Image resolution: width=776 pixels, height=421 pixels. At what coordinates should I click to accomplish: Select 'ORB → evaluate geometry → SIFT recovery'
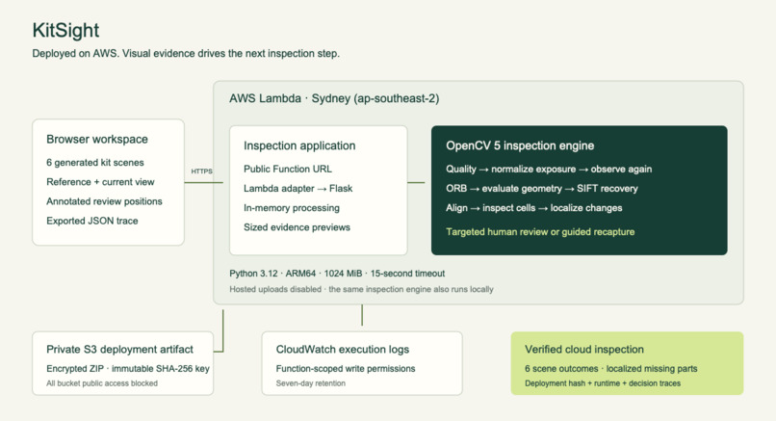pos(542,188)
